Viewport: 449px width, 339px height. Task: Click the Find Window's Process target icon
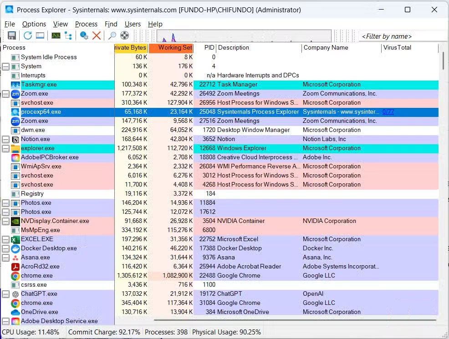124,35
